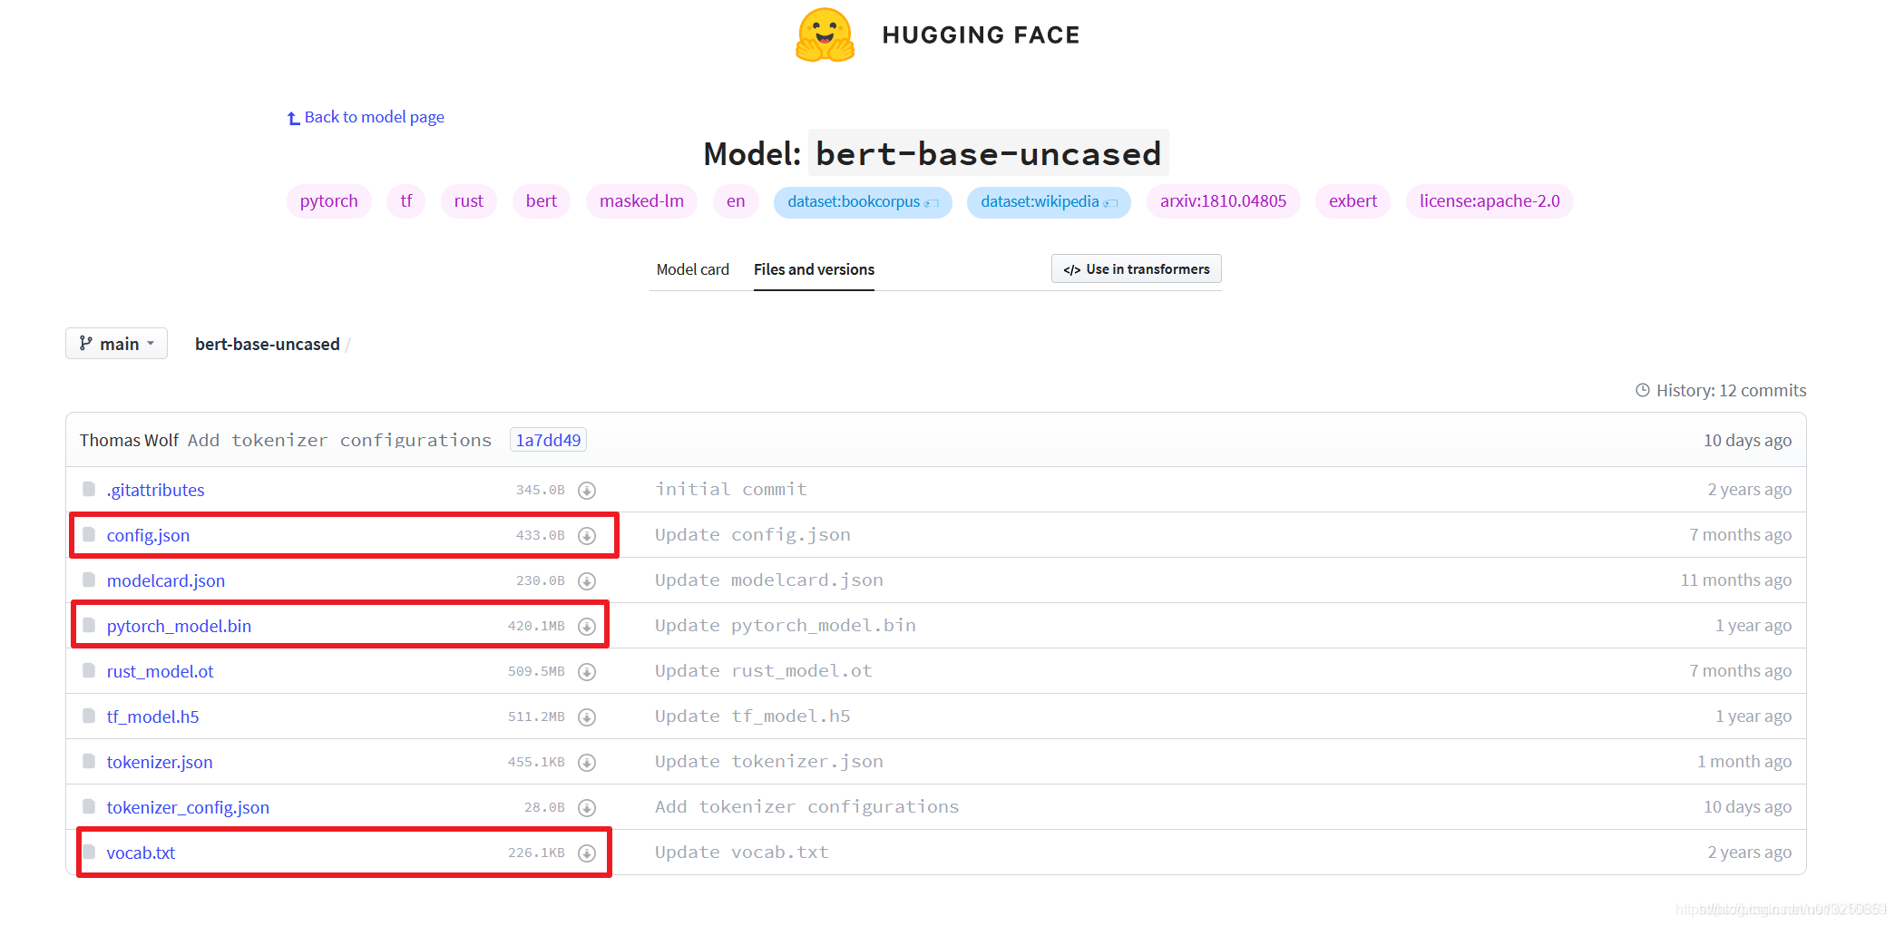Click the 'Update vocab.txt' commit message
Screen dimensions: 1895x926
tap(742, 853)
